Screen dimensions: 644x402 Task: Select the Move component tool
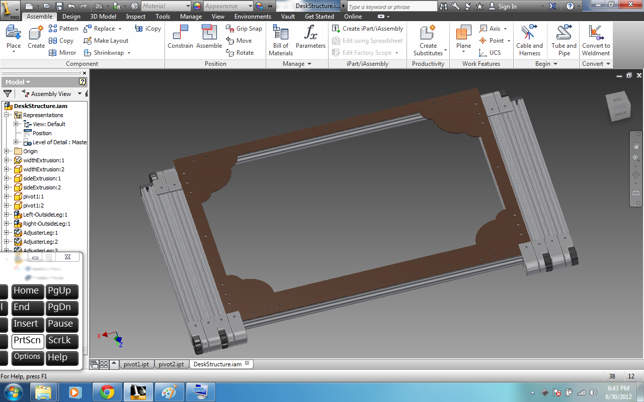239,41
